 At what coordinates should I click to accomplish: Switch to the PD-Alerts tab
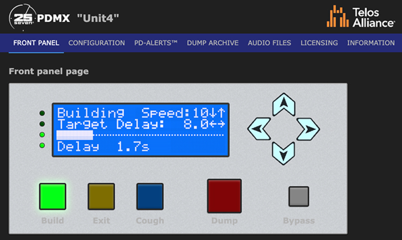[156, 43]
